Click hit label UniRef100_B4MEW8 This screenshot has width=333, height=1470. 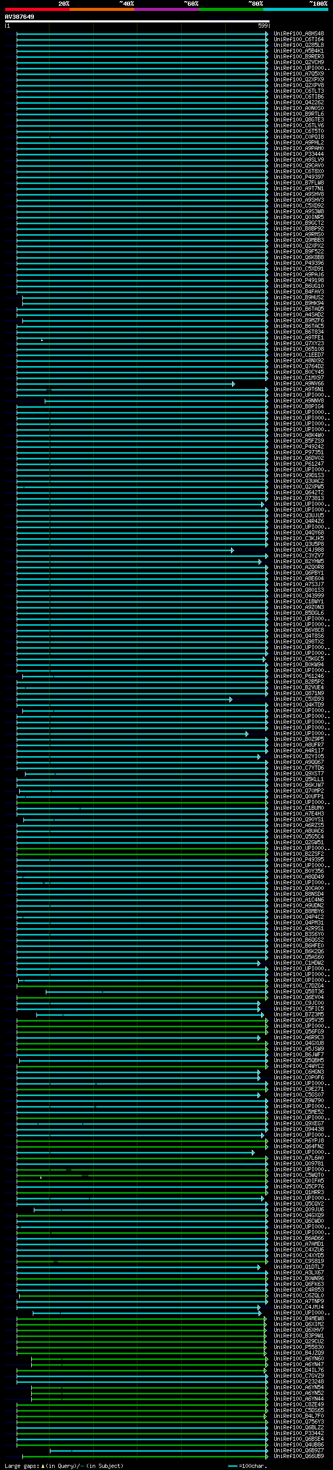pos(298,1319)
